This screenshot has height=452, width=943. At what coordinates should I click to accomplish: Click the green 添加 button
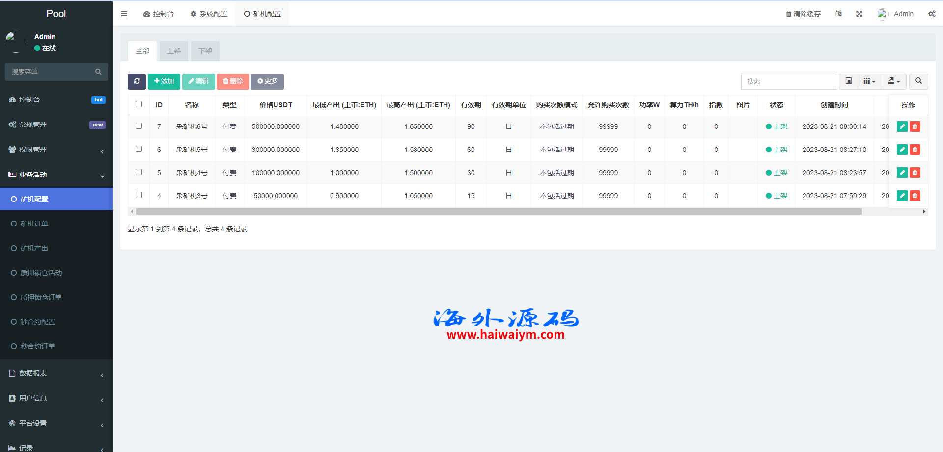(x=164, y=81)
